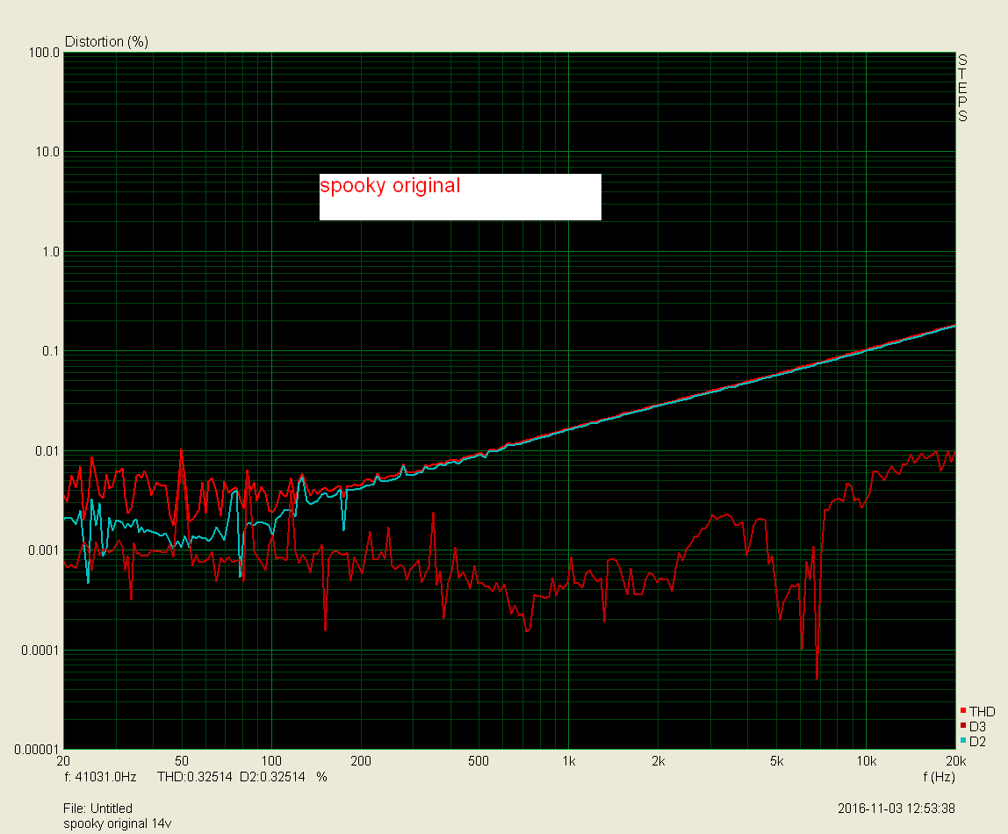
Task: Click the 0.00001 y-axis value
Action: tap(37, 750)
